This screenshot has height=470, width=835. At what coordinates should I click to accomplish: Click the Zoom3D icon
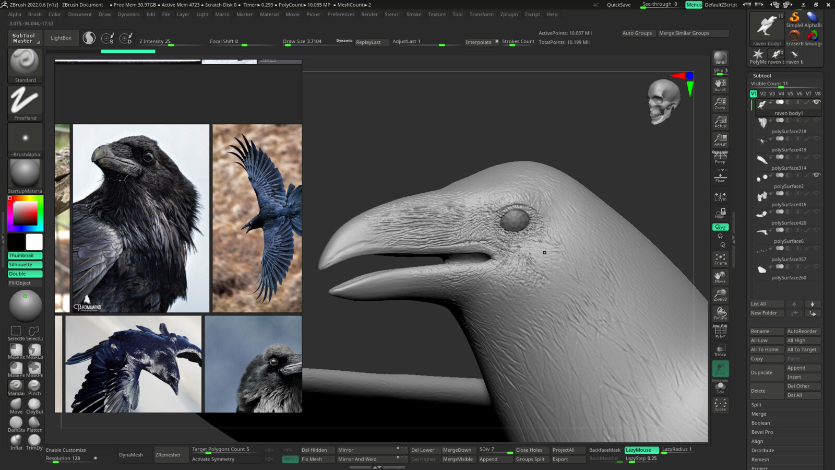[x=720, y=296]
